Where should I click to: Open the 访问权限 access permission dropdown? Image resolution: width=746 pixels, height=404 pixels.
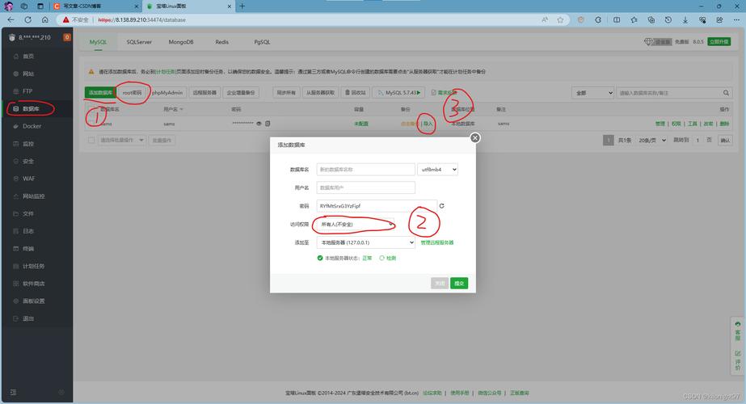click(356, 224)
